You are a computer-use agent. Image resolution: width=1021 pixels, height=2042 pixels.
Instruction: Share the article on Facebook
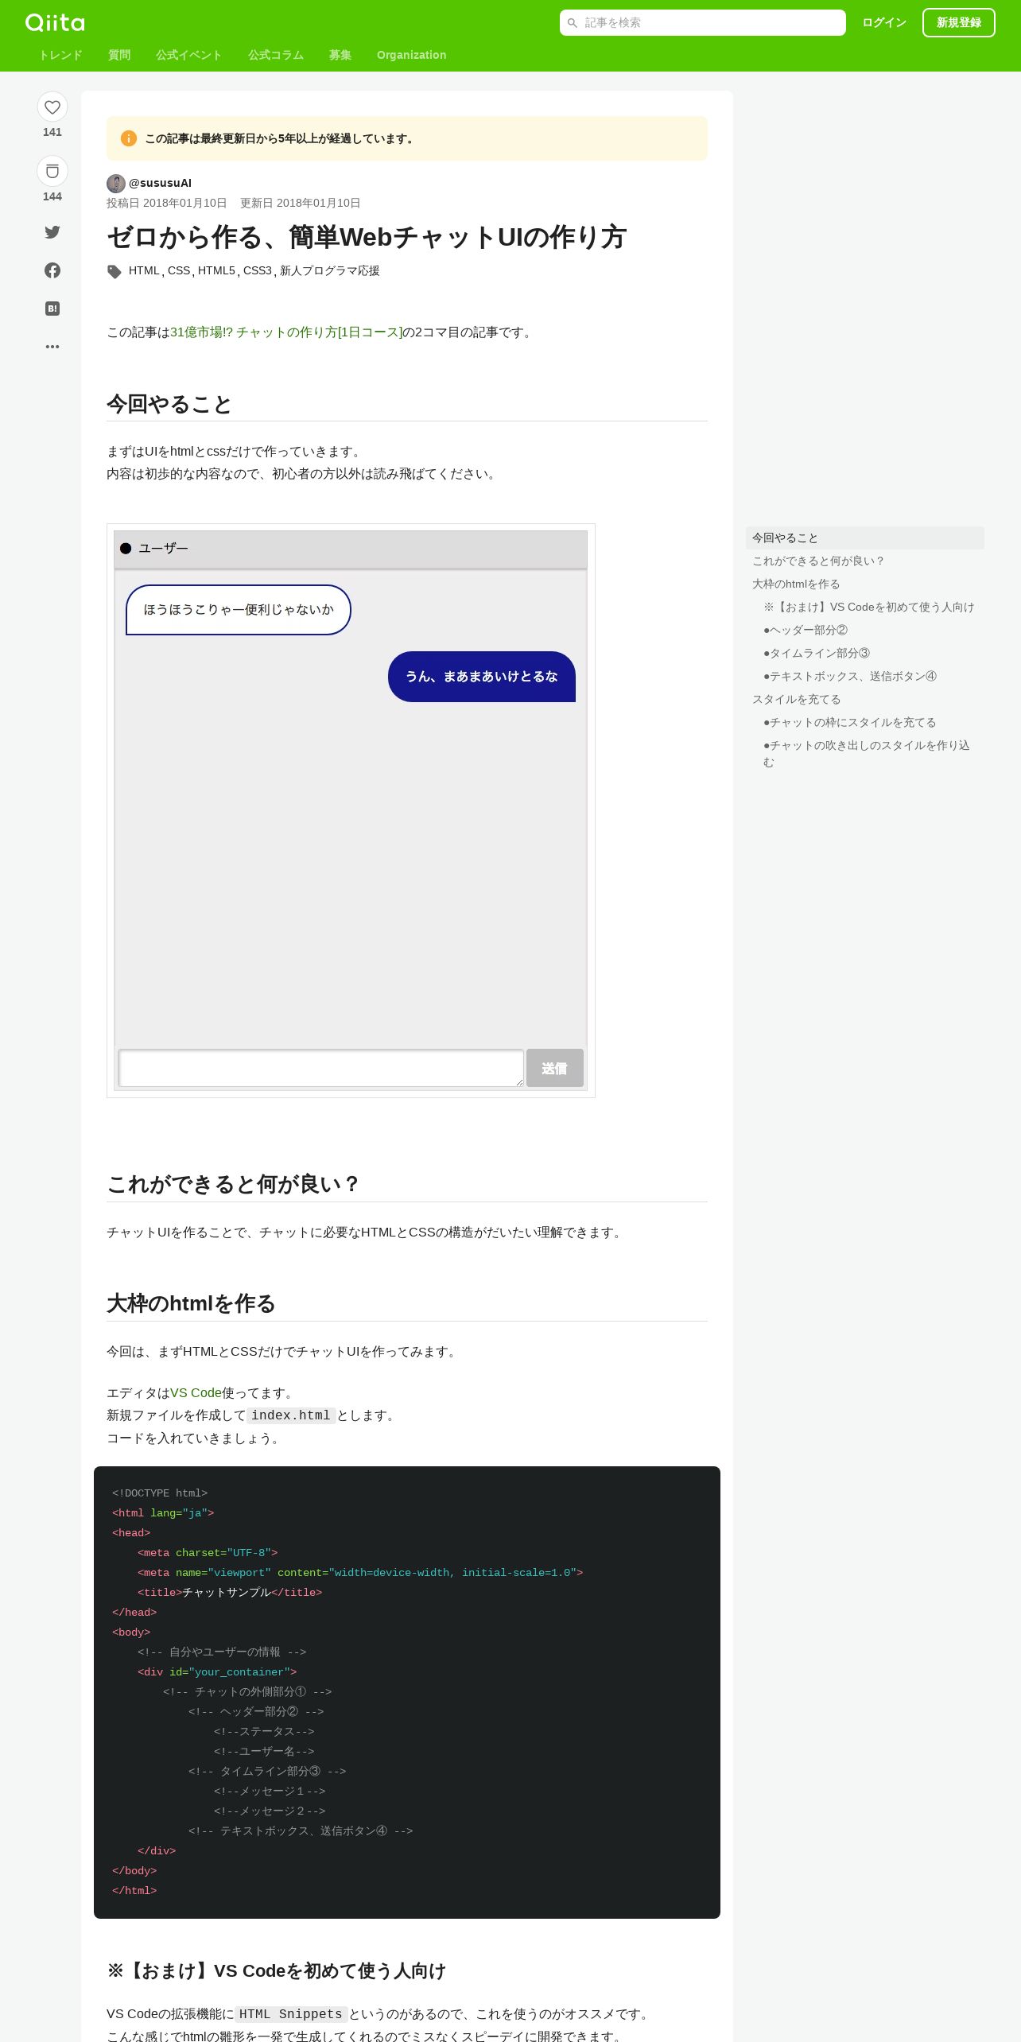click(x=52, y=270)
